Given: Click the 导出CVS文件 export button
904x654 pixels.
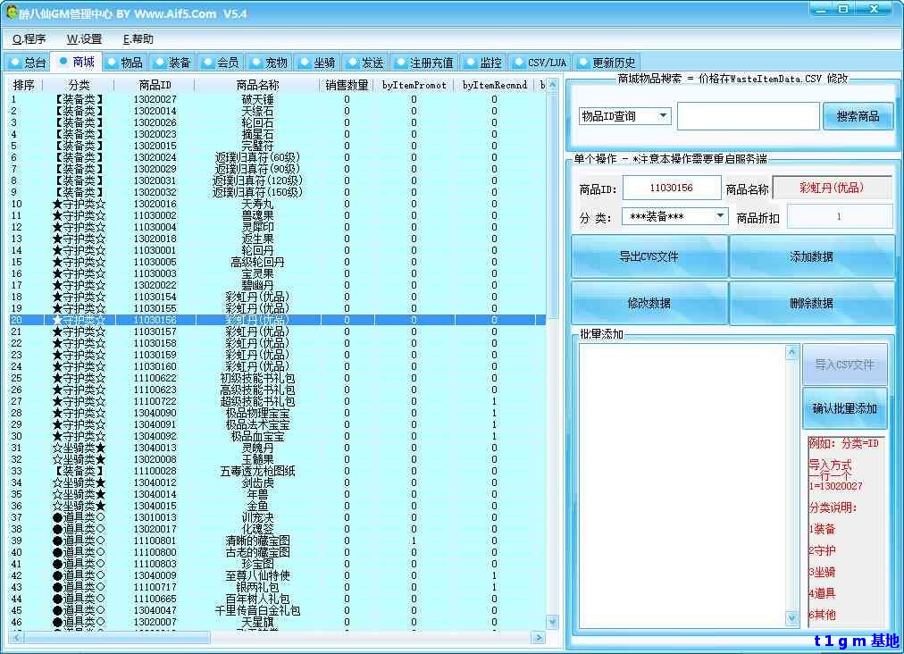Looking at the screenshot, I should (649, 256).
